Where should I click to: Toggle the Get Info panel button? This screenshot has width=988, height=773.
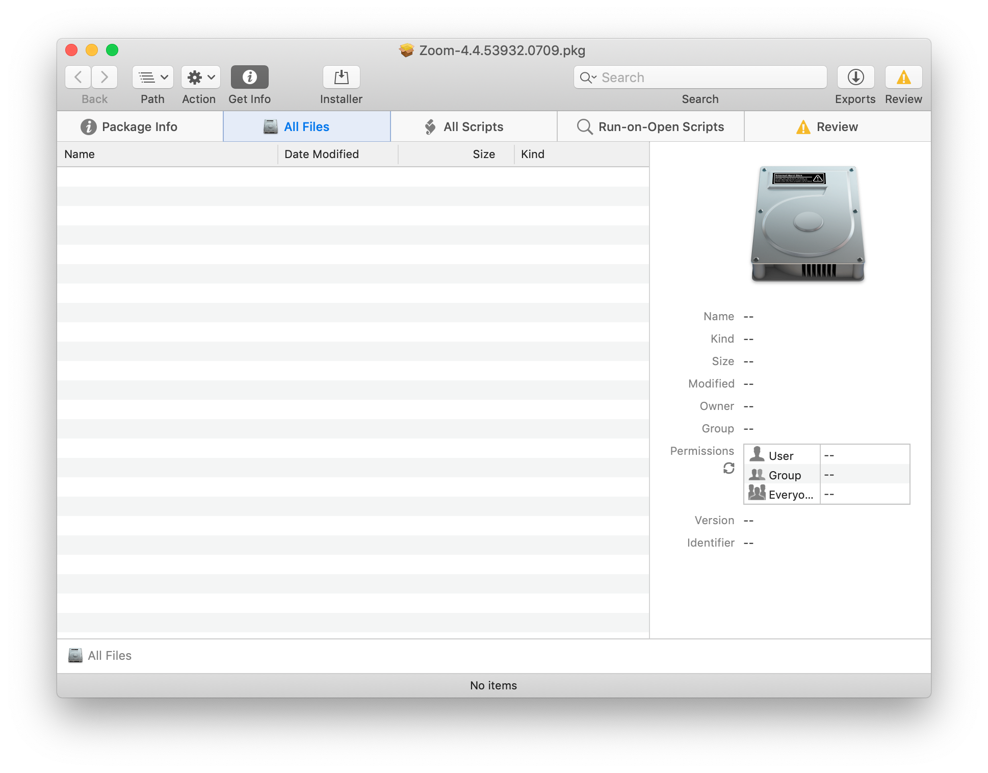tap(249, 78)
